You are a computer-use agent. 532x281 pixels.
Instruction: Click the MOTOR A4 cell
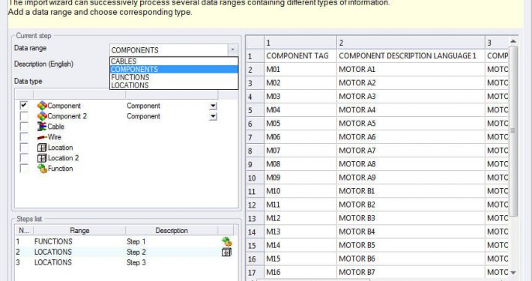click(x=411, y=110)
